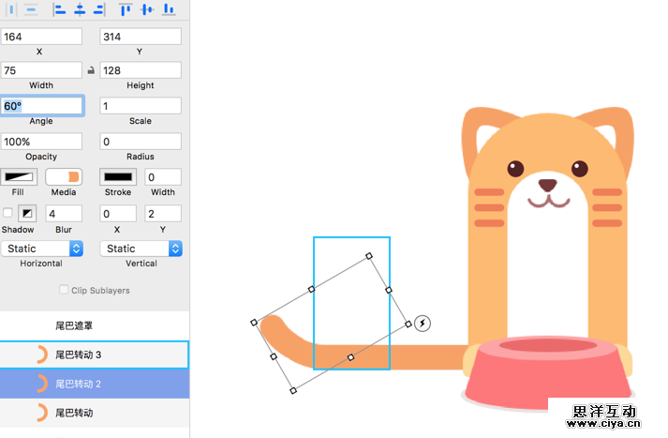Toggle the Clip Sublayers checkbox
The image size is (668, 438).
64,291
